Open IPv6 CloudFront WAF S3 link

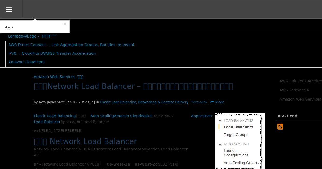(x=52, y=53)
